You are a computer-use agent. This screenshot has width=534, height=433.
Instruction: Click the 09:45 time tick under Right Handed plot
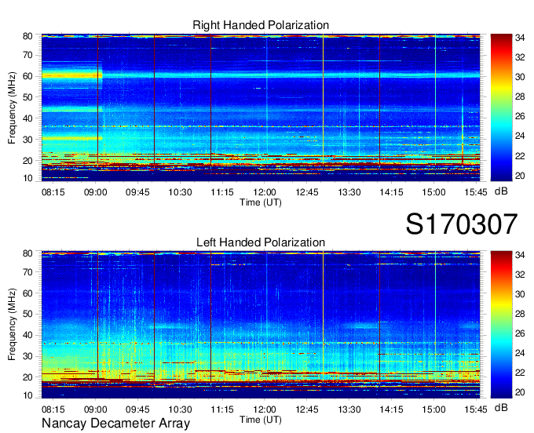coord(137,192)
